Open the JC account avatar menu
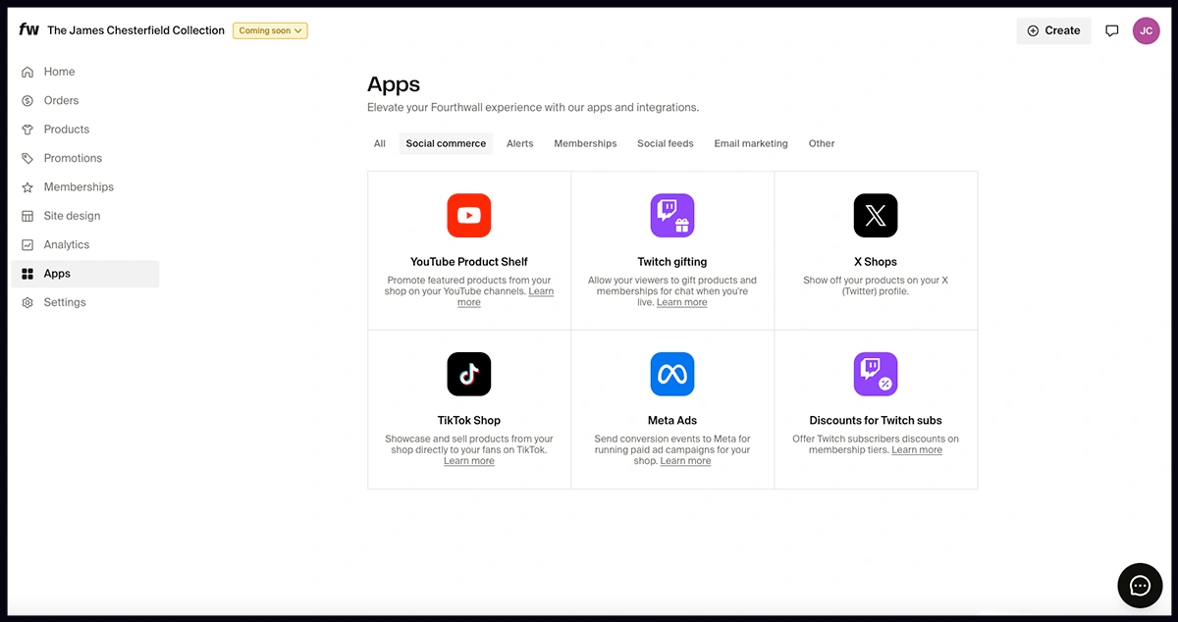 coord(1146,30)
